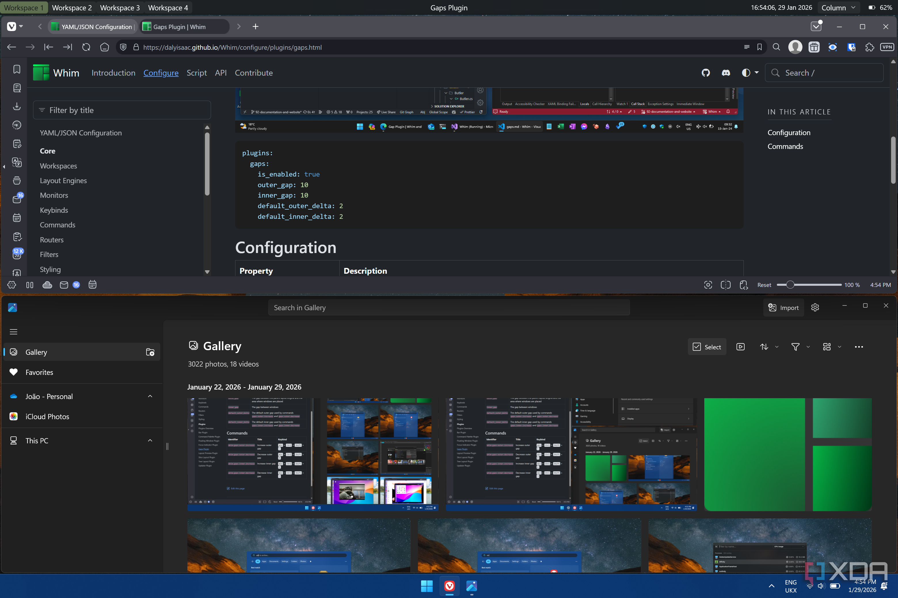Click add folder icon beside Gallery
Screen dimensions: 898x598
pos(150,352)
